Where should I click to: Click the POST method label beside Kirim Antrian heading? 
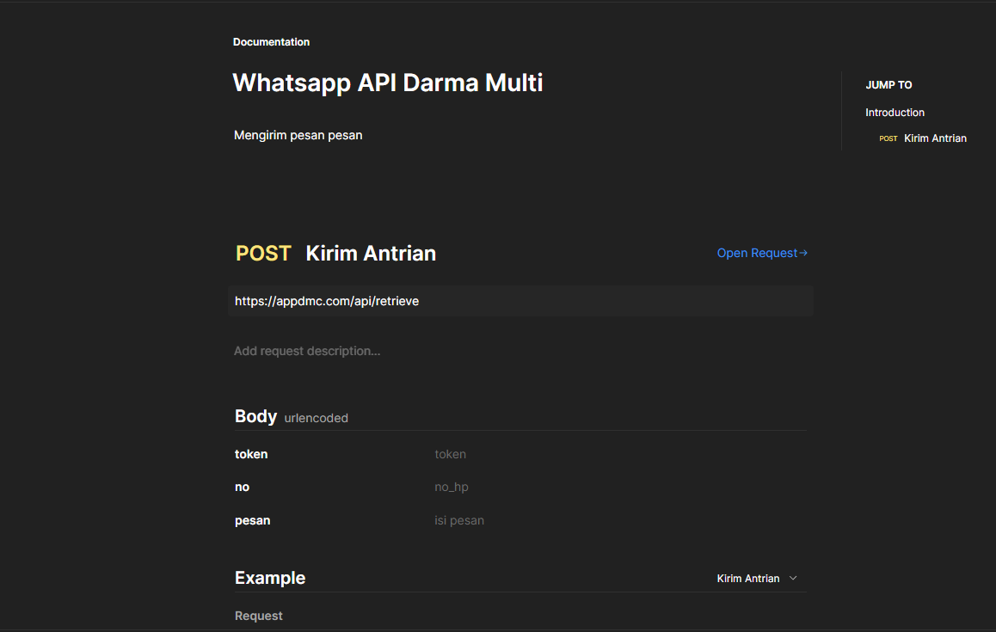click(262, 253)
